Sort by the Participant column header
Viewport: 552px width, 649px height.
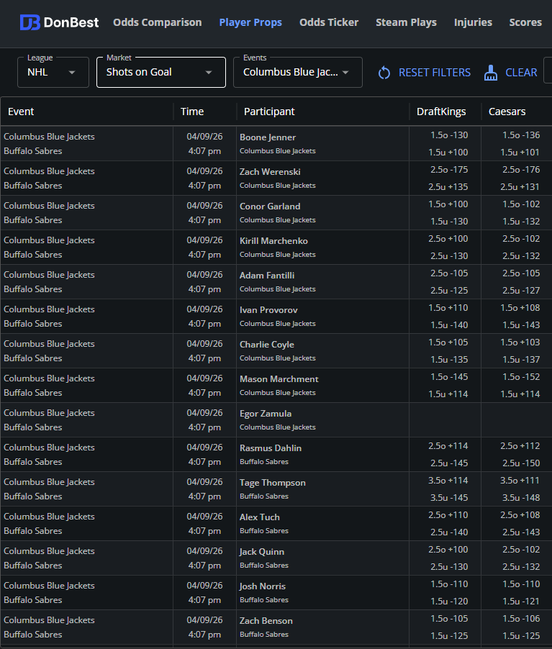click(x=269, y=112)
